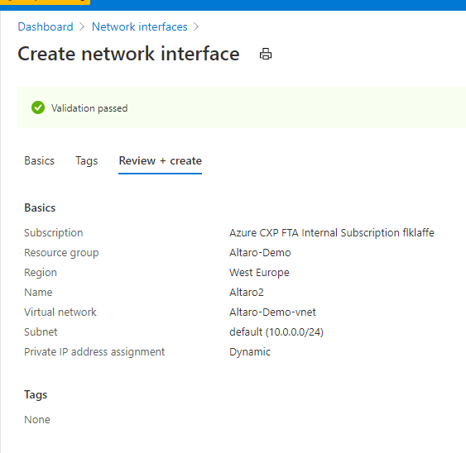Select the West Europe region value

pyautogui.click(x=259, y=273)
